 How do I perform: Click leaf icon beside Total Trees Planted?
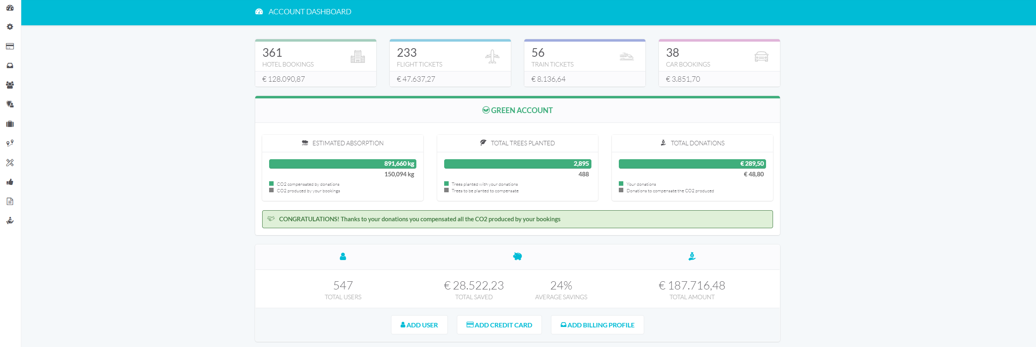(x=483, y=143)
